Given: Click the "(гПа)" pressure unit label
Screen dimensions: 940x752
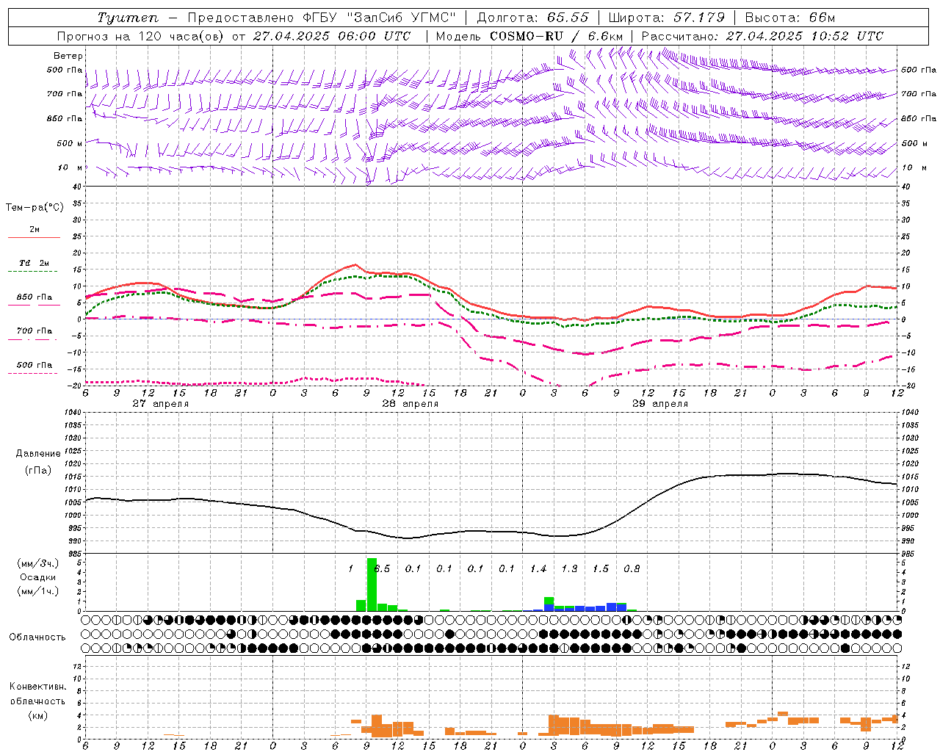Looking at the screenshot, I should [38, 471].
